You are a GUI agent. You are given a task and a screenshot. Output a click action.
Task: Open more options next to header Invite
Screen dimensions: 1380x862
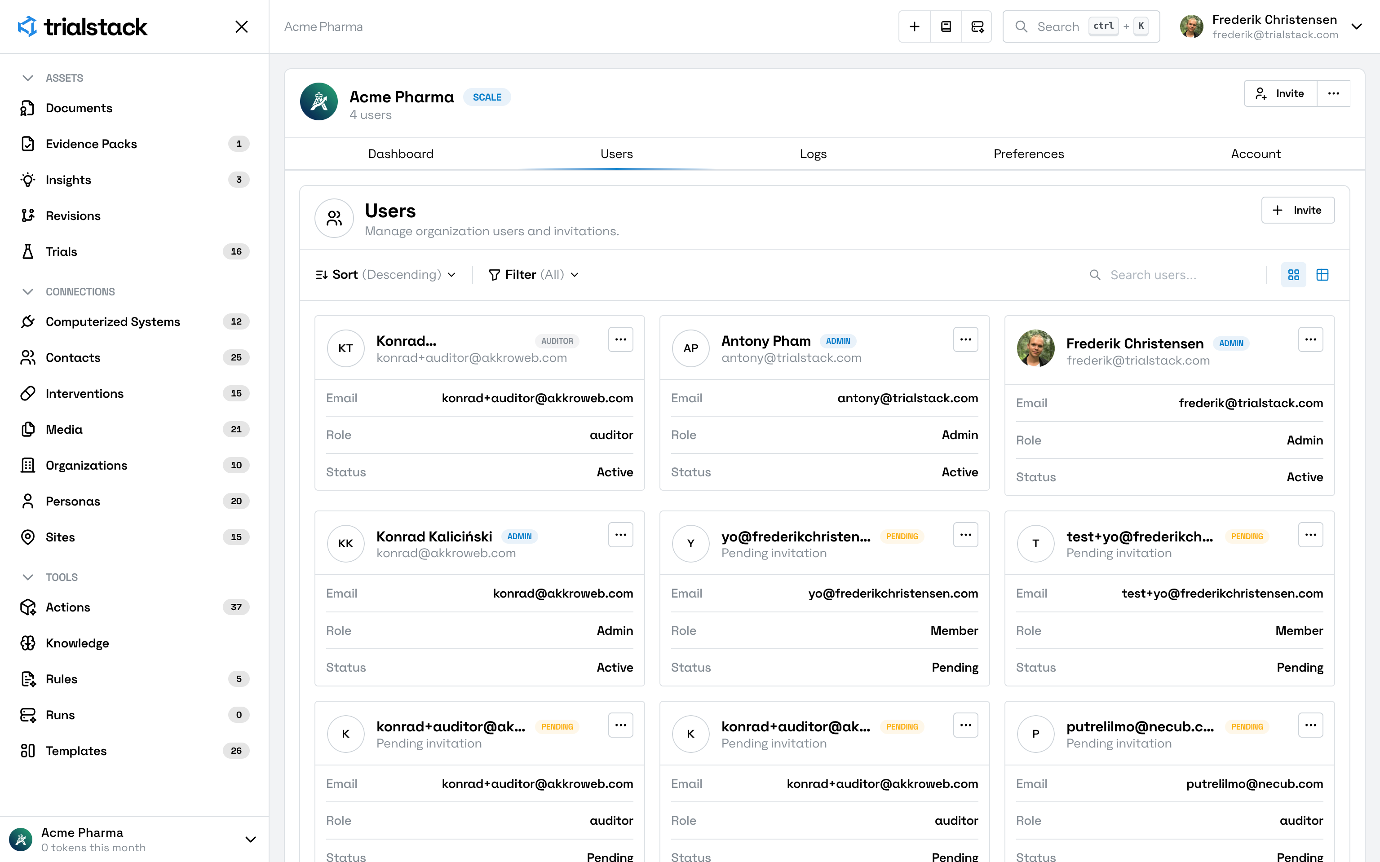tap(1333, 93)
